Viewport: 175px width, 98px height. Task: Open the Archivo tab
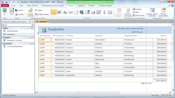[5, 6]
